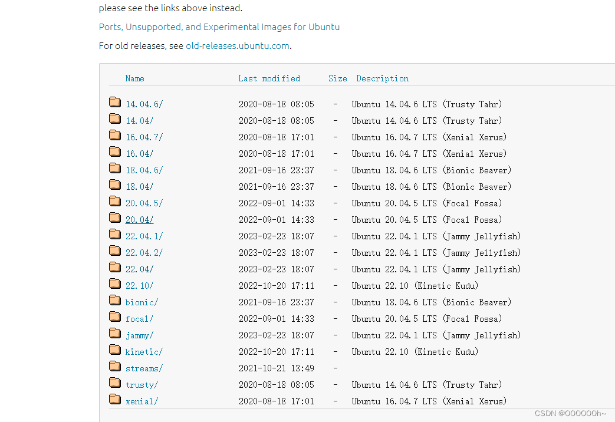Click the folder icon beside kinetic/
This screenshot has width=615, height=422.
click(x=115, y=350)
